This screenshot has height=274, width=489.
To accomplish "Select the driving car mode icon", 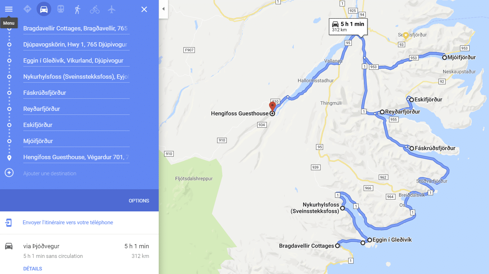I will point(44,9).
